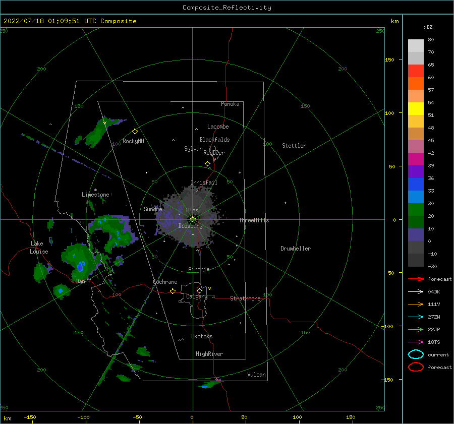The width and height of the screenshot is (454, 424).
Task: Click the Composite_Reflectivity title text
Action: pyautogui.click(x=227, y=8)
